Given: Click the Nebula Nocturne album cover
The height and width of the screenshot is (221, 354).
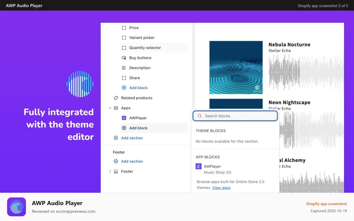Looking at the screenshot, I should point(236,67).
